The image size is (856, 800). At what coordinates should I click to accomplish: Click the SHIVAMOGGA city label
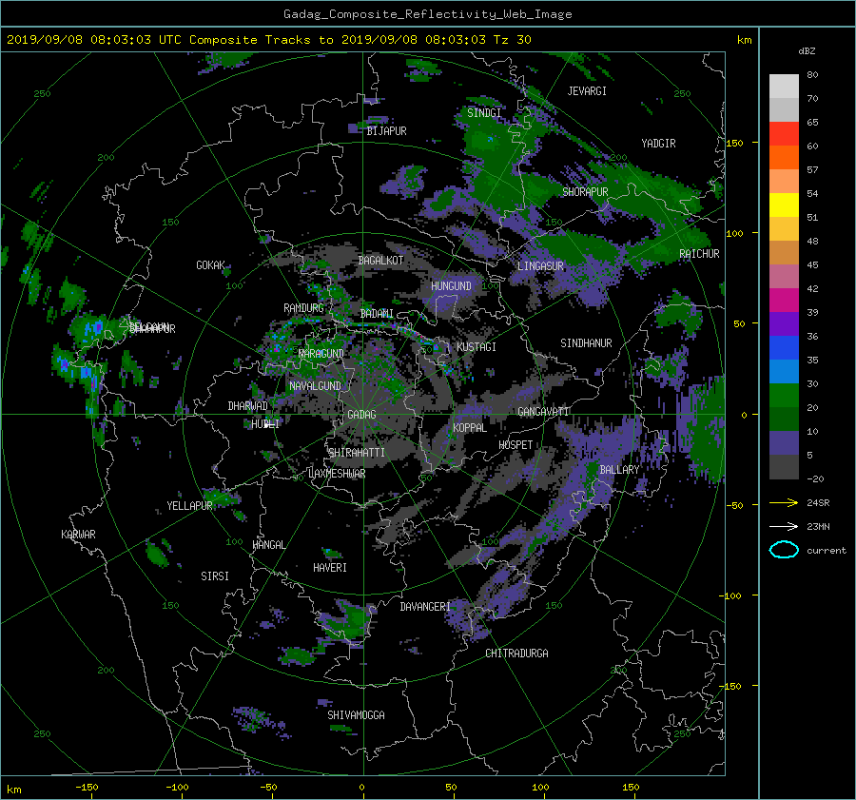point(356,714)
